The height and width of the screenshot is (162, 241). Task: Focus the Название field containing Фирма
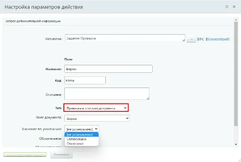(x=108, y=69)
